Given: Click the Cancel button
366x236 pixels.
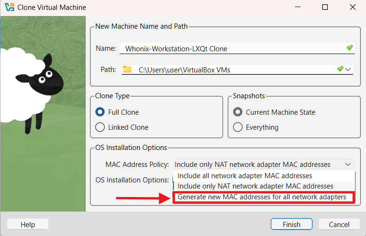Looking at the screenshot, I should 339,225.
